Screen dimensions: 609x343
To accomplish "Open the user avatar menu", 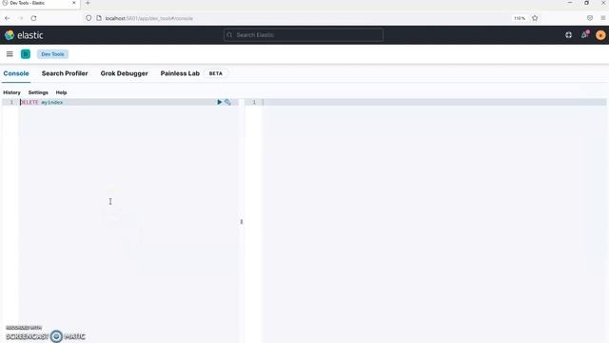I will click(x=600, y=35).
